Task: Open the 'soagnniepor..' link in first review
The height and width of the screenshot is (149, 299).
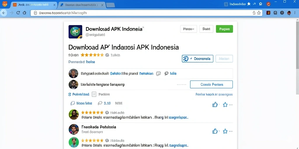Action: [179, 118]
